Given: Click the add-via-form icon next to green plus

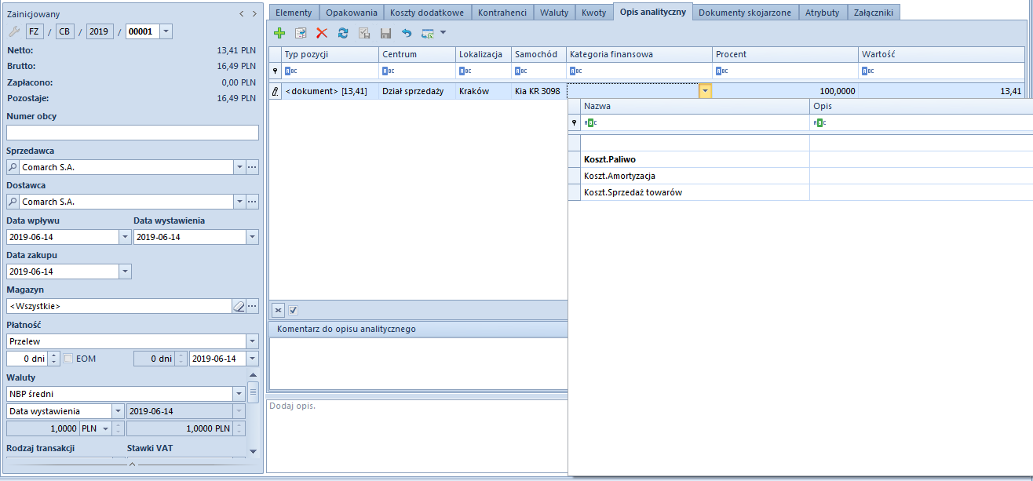Looking at the screenshot, I should [301, 33].
